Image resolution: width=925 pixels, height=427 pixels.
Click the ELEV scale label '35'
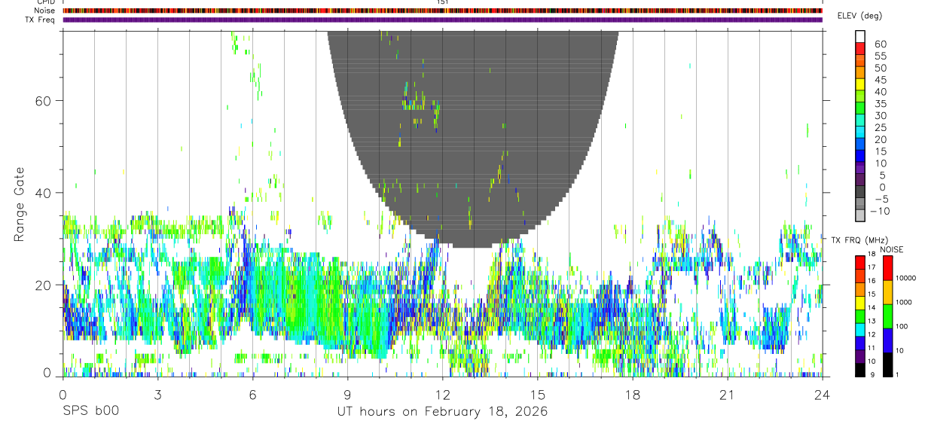880,104
